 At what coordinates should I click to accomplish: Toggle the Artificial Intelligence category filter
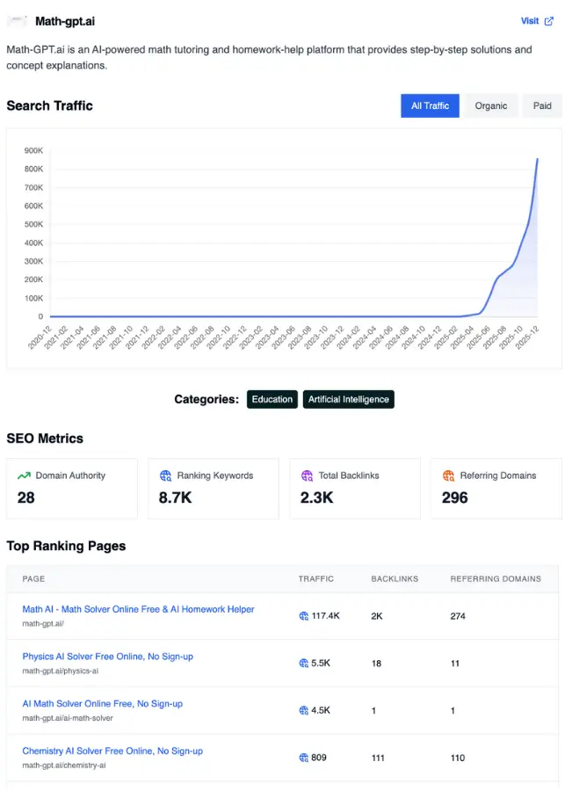[x=348, y=399]
